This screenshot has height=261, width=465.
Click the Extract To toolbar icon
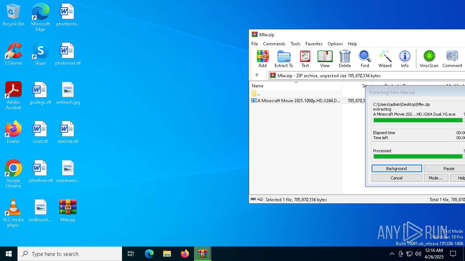pos(284,59)
